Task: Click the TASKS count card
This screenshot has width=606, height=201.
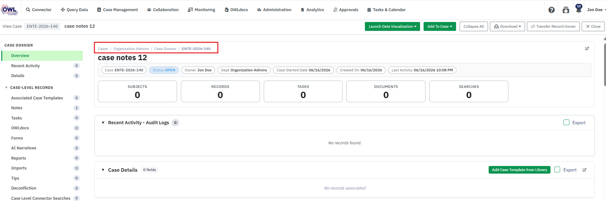Action: [x=303, y=91]
